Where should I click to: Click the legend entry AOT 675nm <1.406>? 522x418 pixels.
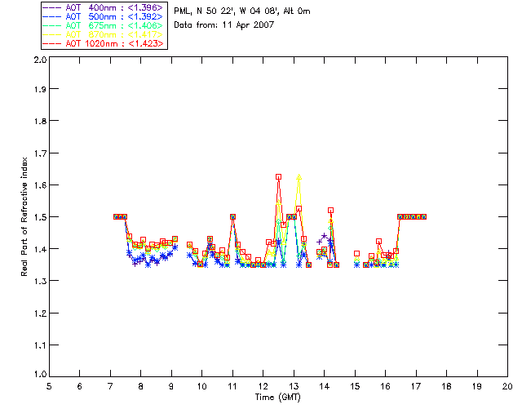[103, 25]
